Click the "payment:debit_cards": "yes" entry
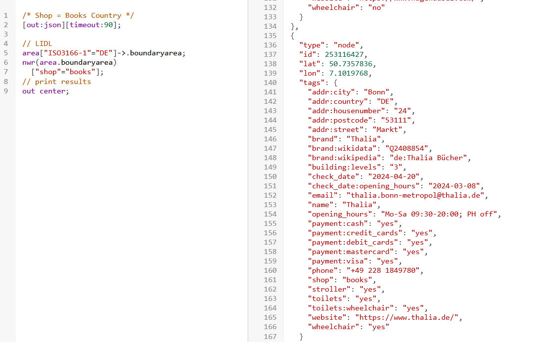The image size is (536, 342). point(370,242)
